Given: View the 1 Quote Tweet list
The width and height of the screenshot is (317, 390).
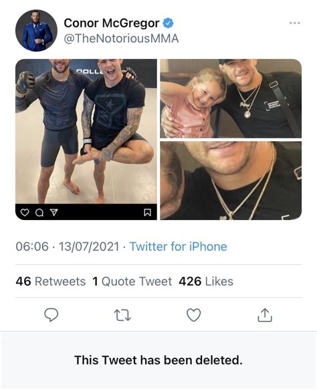Looking at the screenshot, I should tap(132, 282).
